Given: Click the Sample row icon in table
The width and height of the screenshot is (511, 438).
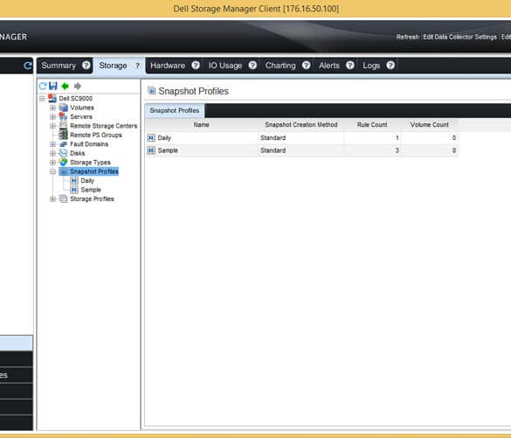Looking at the screenshot, I should [151, 150].
